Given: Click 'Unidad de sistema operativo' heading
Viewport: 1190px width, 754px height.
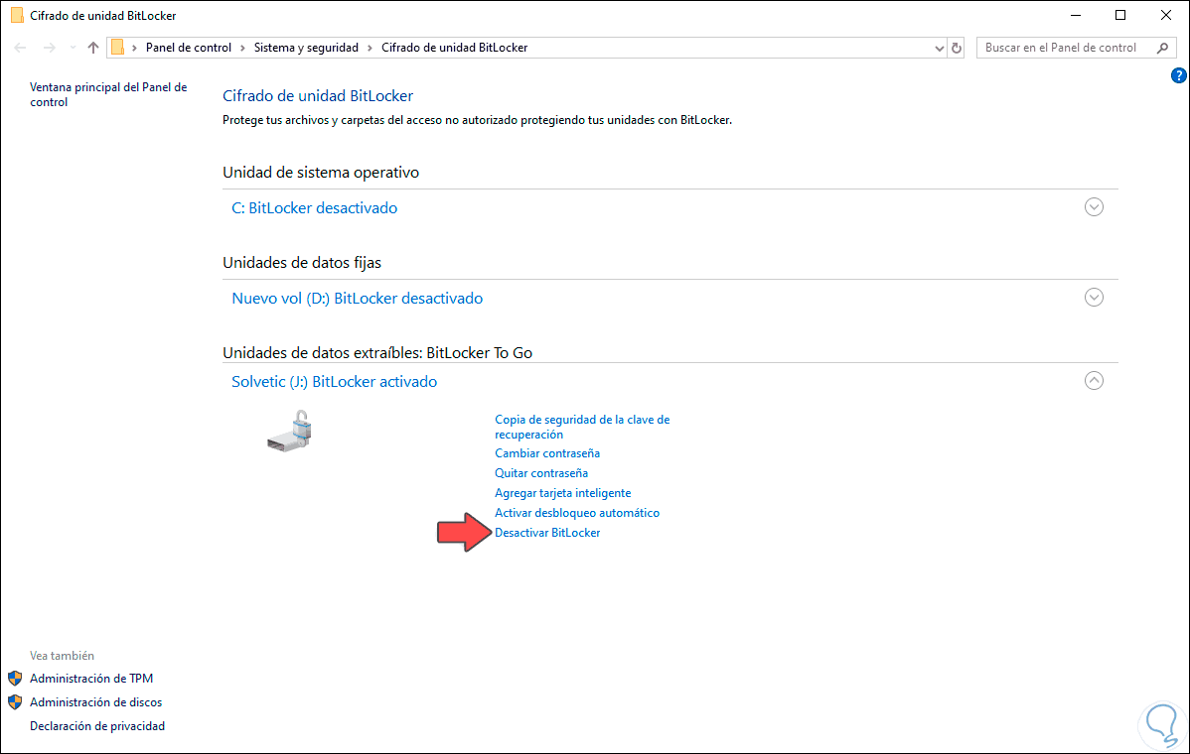Looking at the screenshot, I should pyautogui.click(x=320, y=172).
